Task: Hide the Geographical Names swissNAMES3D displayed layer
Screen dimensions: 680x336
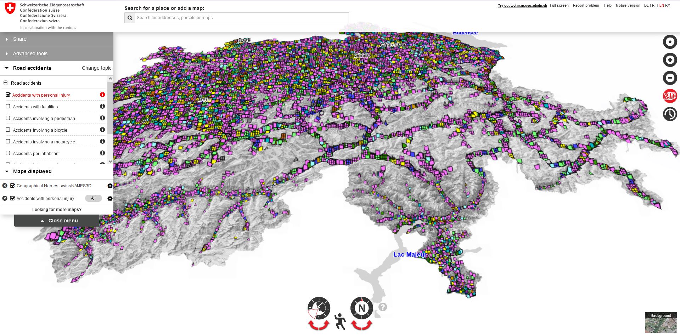Action: pyautogui.click(x=12, y=186)
